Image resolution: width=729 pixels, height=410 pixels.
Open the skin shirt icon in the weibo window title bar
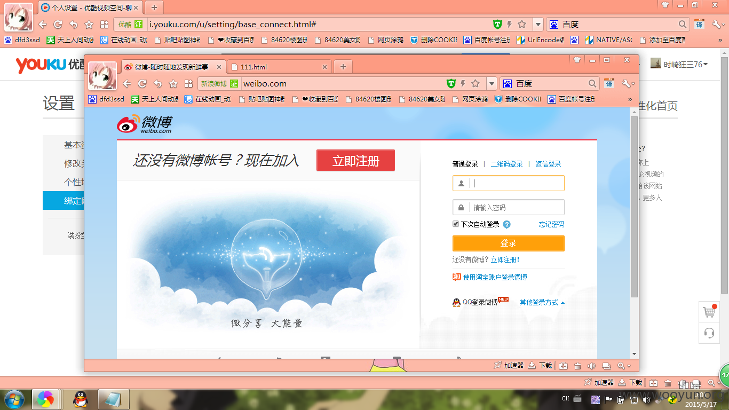(x=577, y=60)
